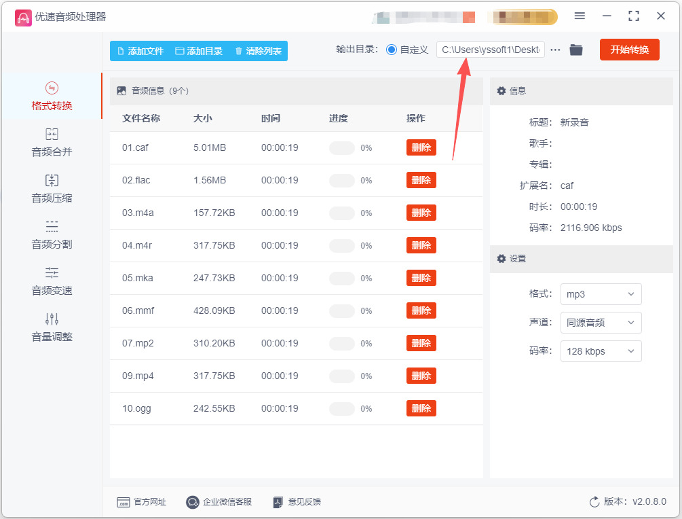Screen dimensions: 682x519
Task: Click the 音频信息 panel image icon
Action: pyautogui.click(x=121, y=90)
